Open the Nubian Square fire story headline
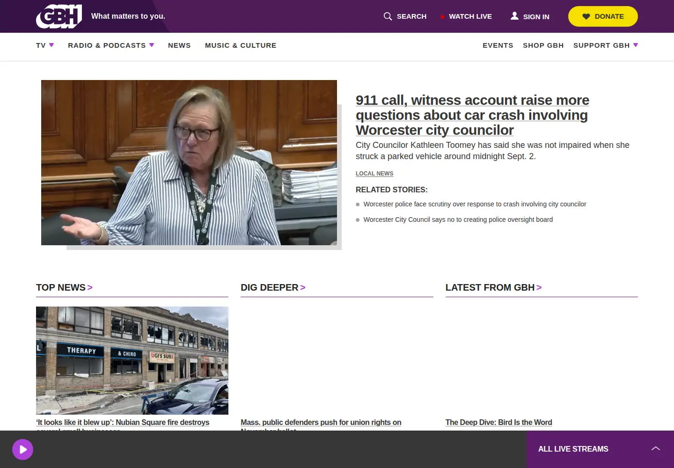The height and width of the screenshot is (468, 674). tap(123, 424)
